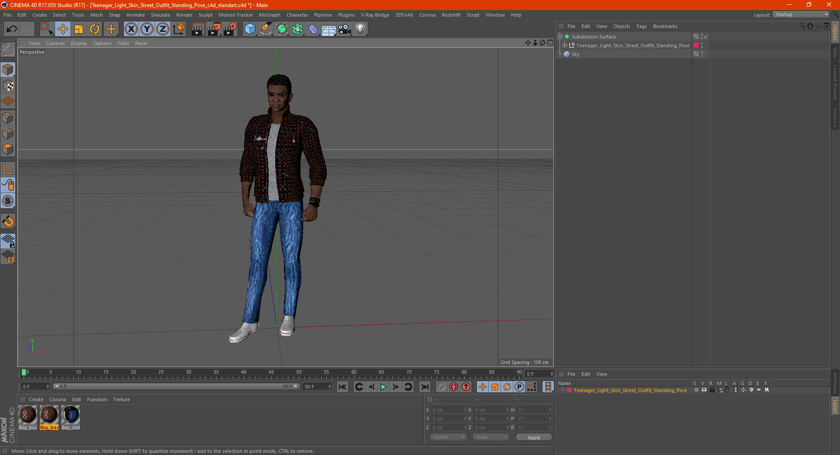Open the Redshift menu
The height and width of the screenshot is (455, 840).
pos(451,15)
